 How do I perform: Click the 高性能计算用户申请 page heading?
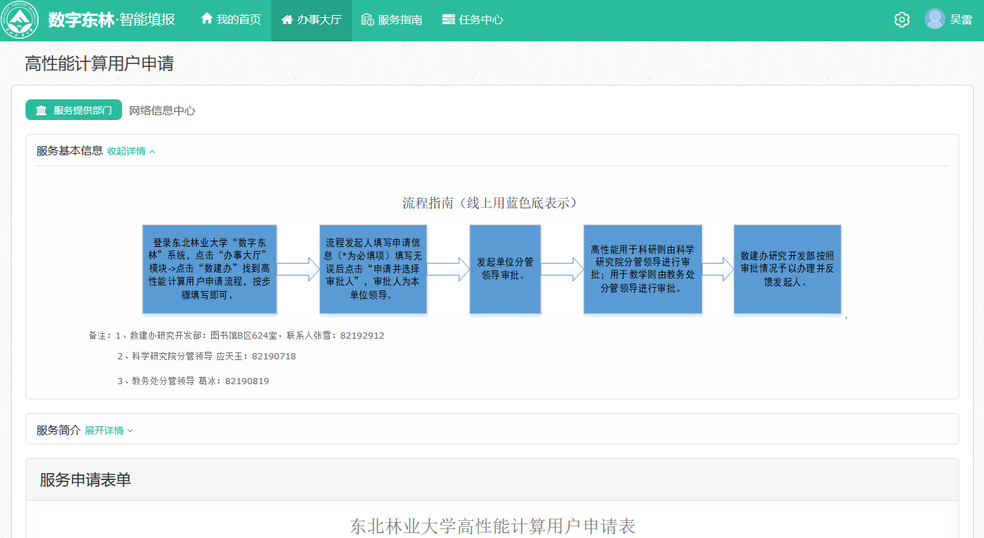99,64
